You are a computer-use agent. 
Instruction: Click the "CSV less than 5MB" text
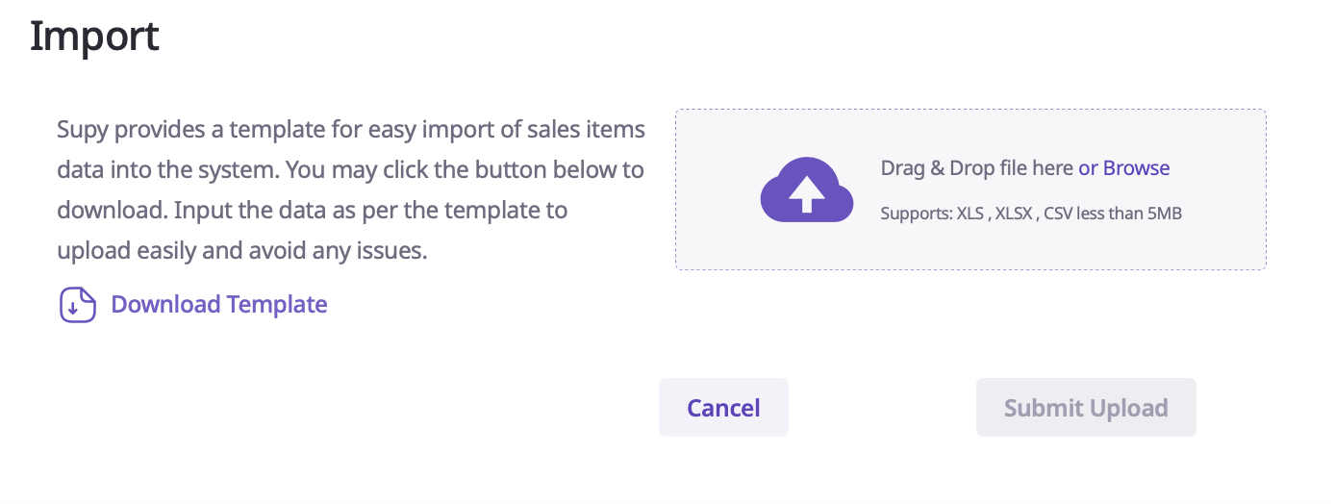coord(1116,214)
